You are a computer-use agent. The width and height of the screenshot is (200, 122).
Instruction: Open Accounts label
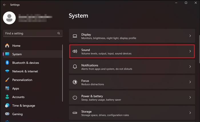coord(18,97)
